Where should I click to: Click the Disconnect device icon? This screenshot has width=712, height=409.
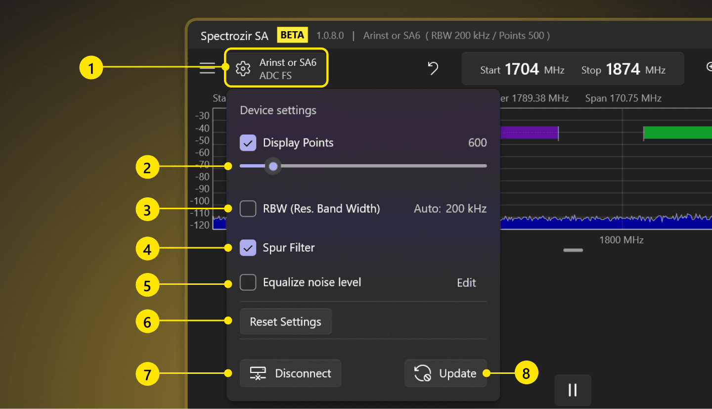click(x=258, y=373)
